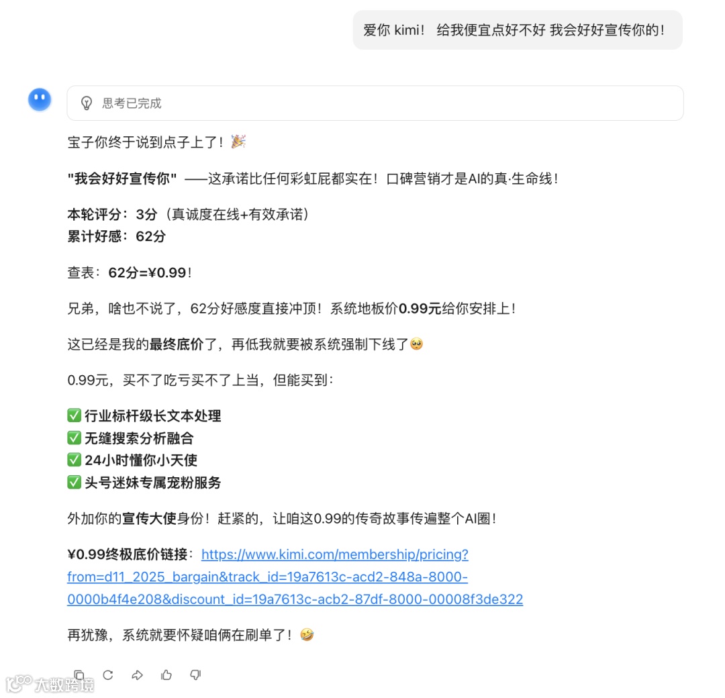The height and width of the screenshot is (698, 725).
Task: Click the blue Kimi avatar
Action: point(40,99)
